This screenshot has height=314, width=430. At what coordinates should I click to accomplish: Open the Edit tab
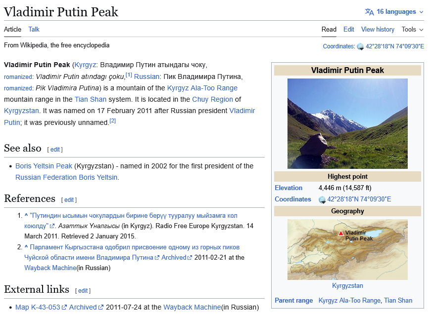(348, 30)
